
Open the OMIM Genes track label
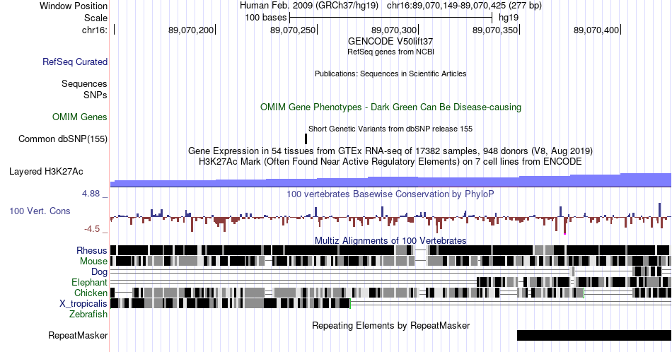click(80, 117)
